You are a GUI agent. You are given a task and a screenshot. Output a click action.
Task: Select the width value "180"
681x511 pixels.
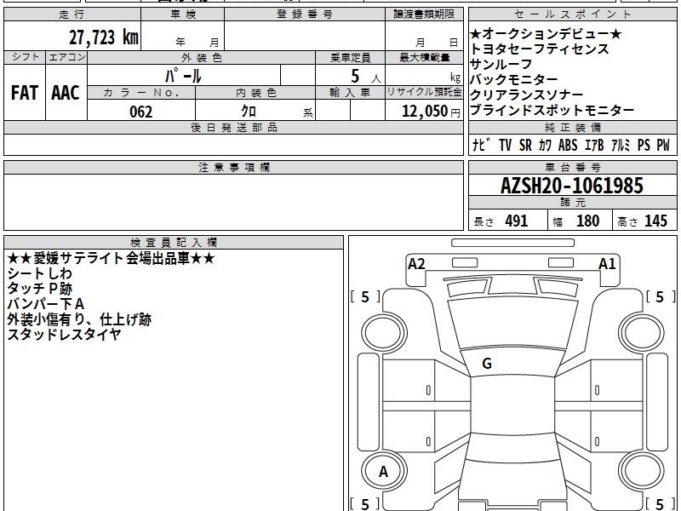point(587,221)
